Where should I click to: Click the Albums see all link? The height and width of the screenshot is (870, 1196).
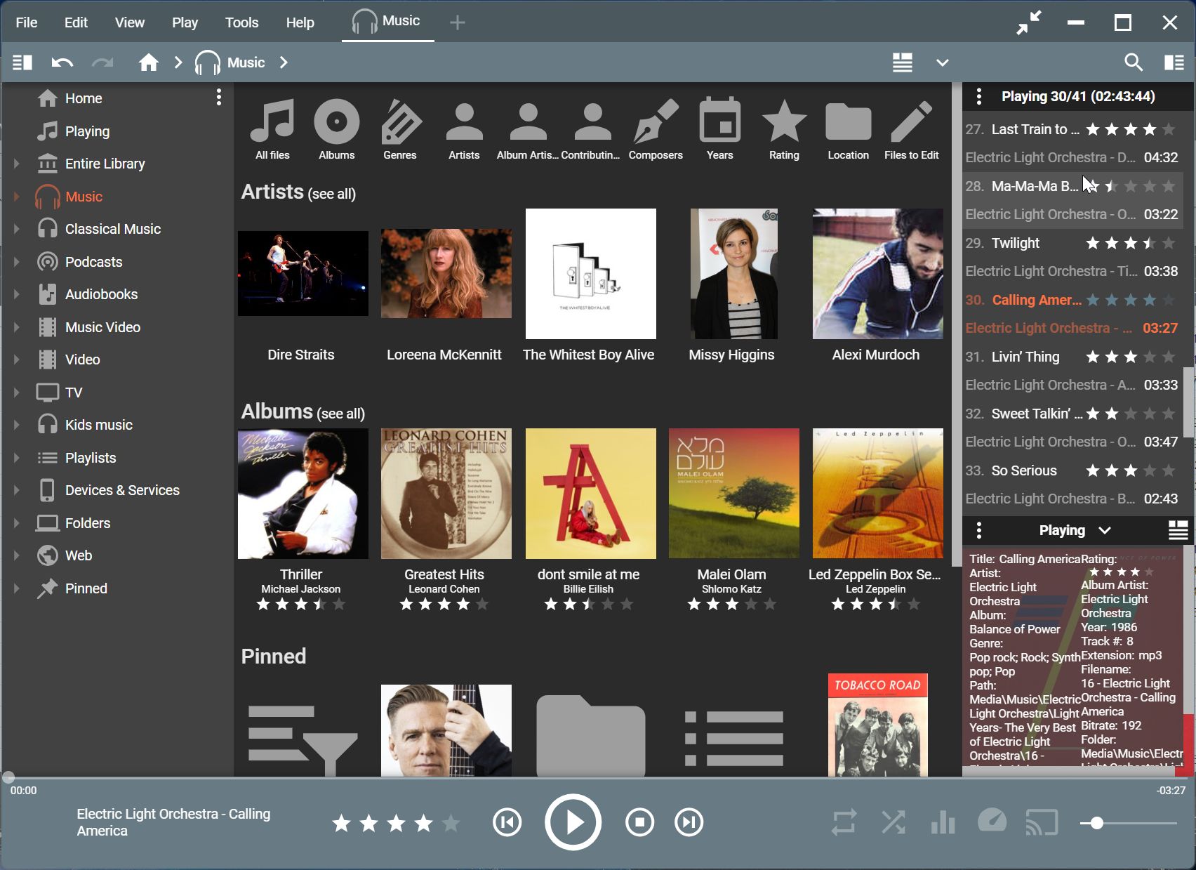[x=340, y=414]
